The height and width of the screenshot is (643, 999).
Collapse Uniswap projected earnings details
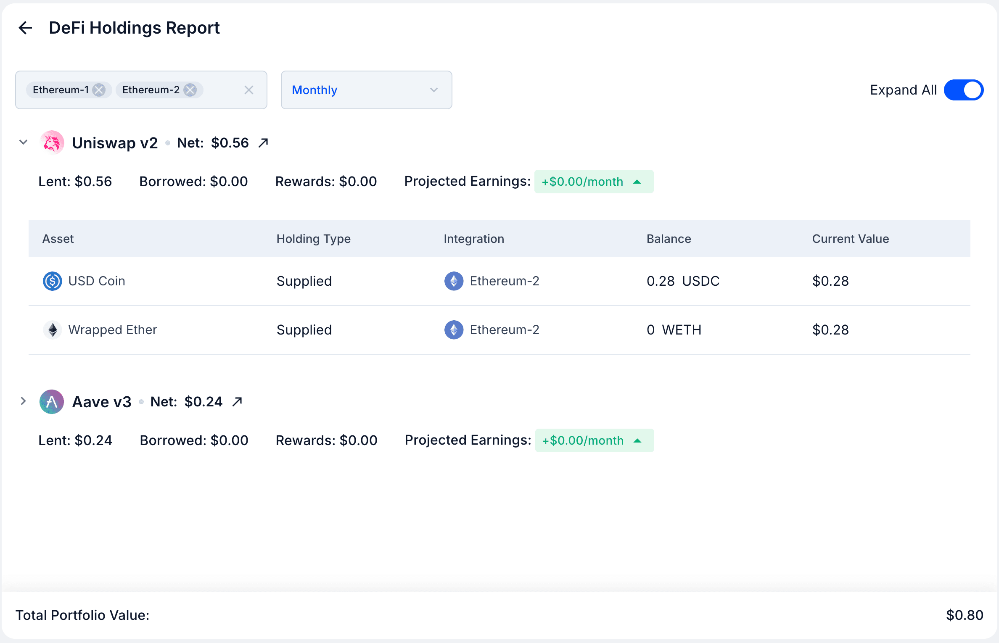638,182
